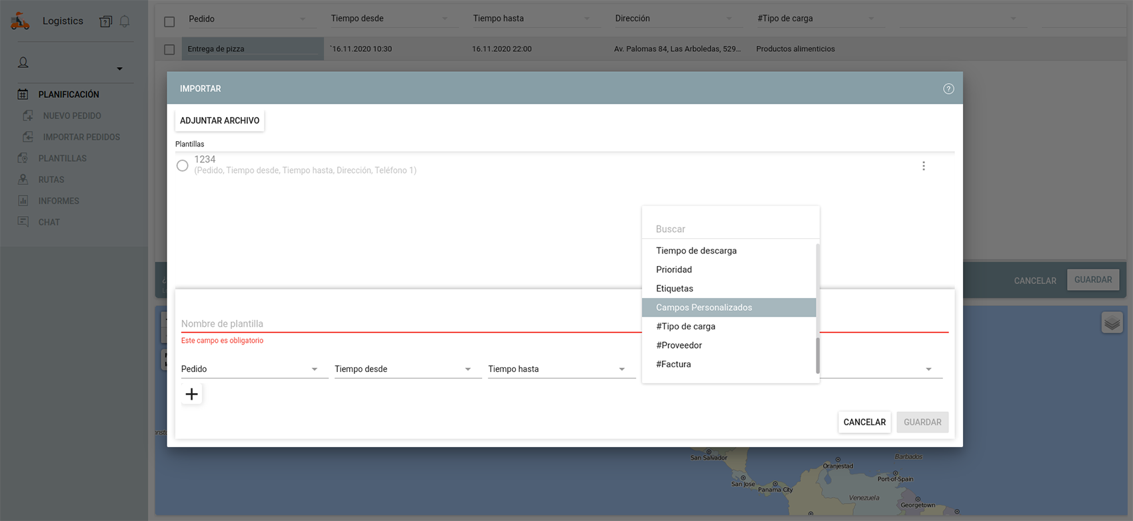
Task: Click the Logistics scooter logo
Action: 20,21
